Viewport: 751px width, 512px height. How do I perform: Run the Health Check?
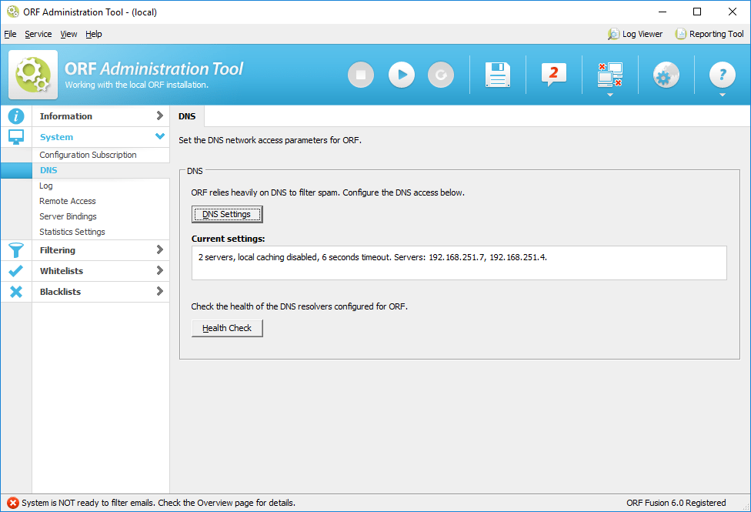(227, 328)
